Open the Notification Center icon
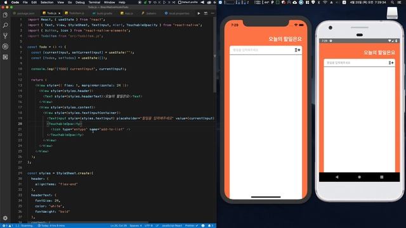Image resolution: width=406 pixels, height=228 pixels. point(400,3)
